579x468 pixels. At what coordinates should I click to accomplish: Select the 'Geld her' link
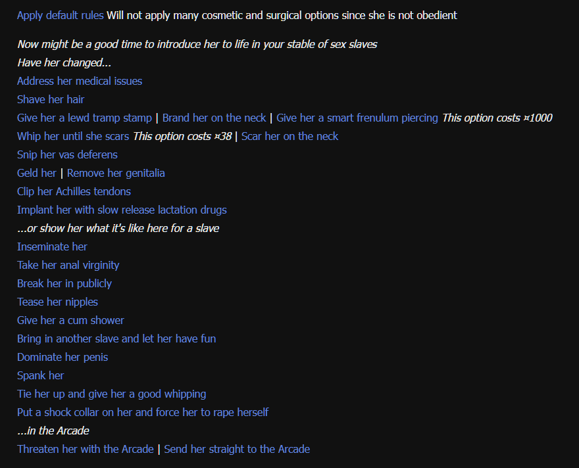tap(37, 173)
